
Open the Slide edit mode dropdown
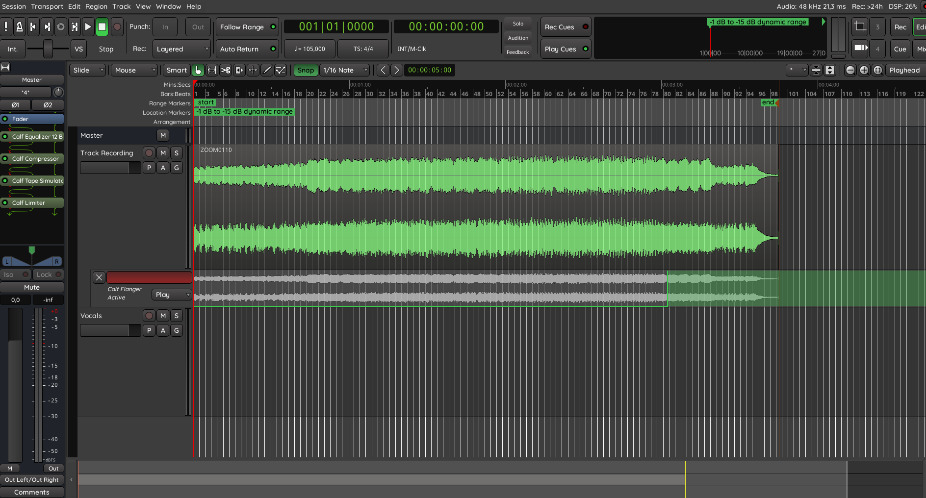87,70
